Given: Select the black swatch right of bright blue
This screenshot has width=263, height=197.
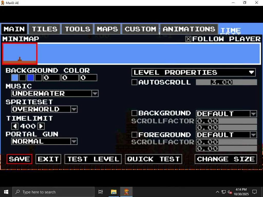Looking at the screenshot, I should point(39,78).
